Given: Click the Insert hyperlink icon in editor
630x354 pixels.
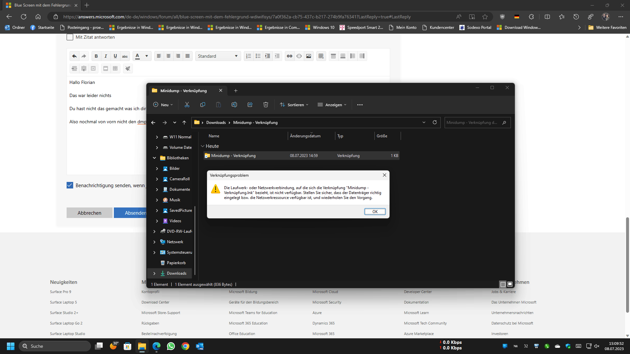Looking at the screenshot, I should pyautogui.click(x=289, y=56).
